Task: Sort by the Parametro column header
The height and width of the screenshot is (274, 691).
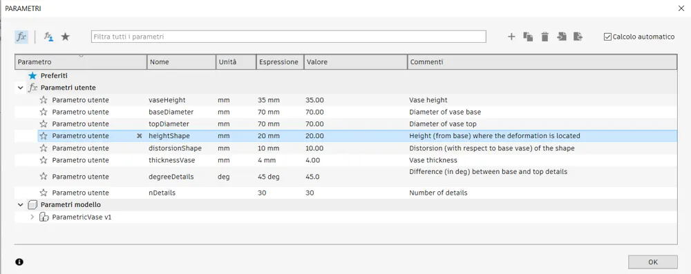Action: tap(81, 62)
